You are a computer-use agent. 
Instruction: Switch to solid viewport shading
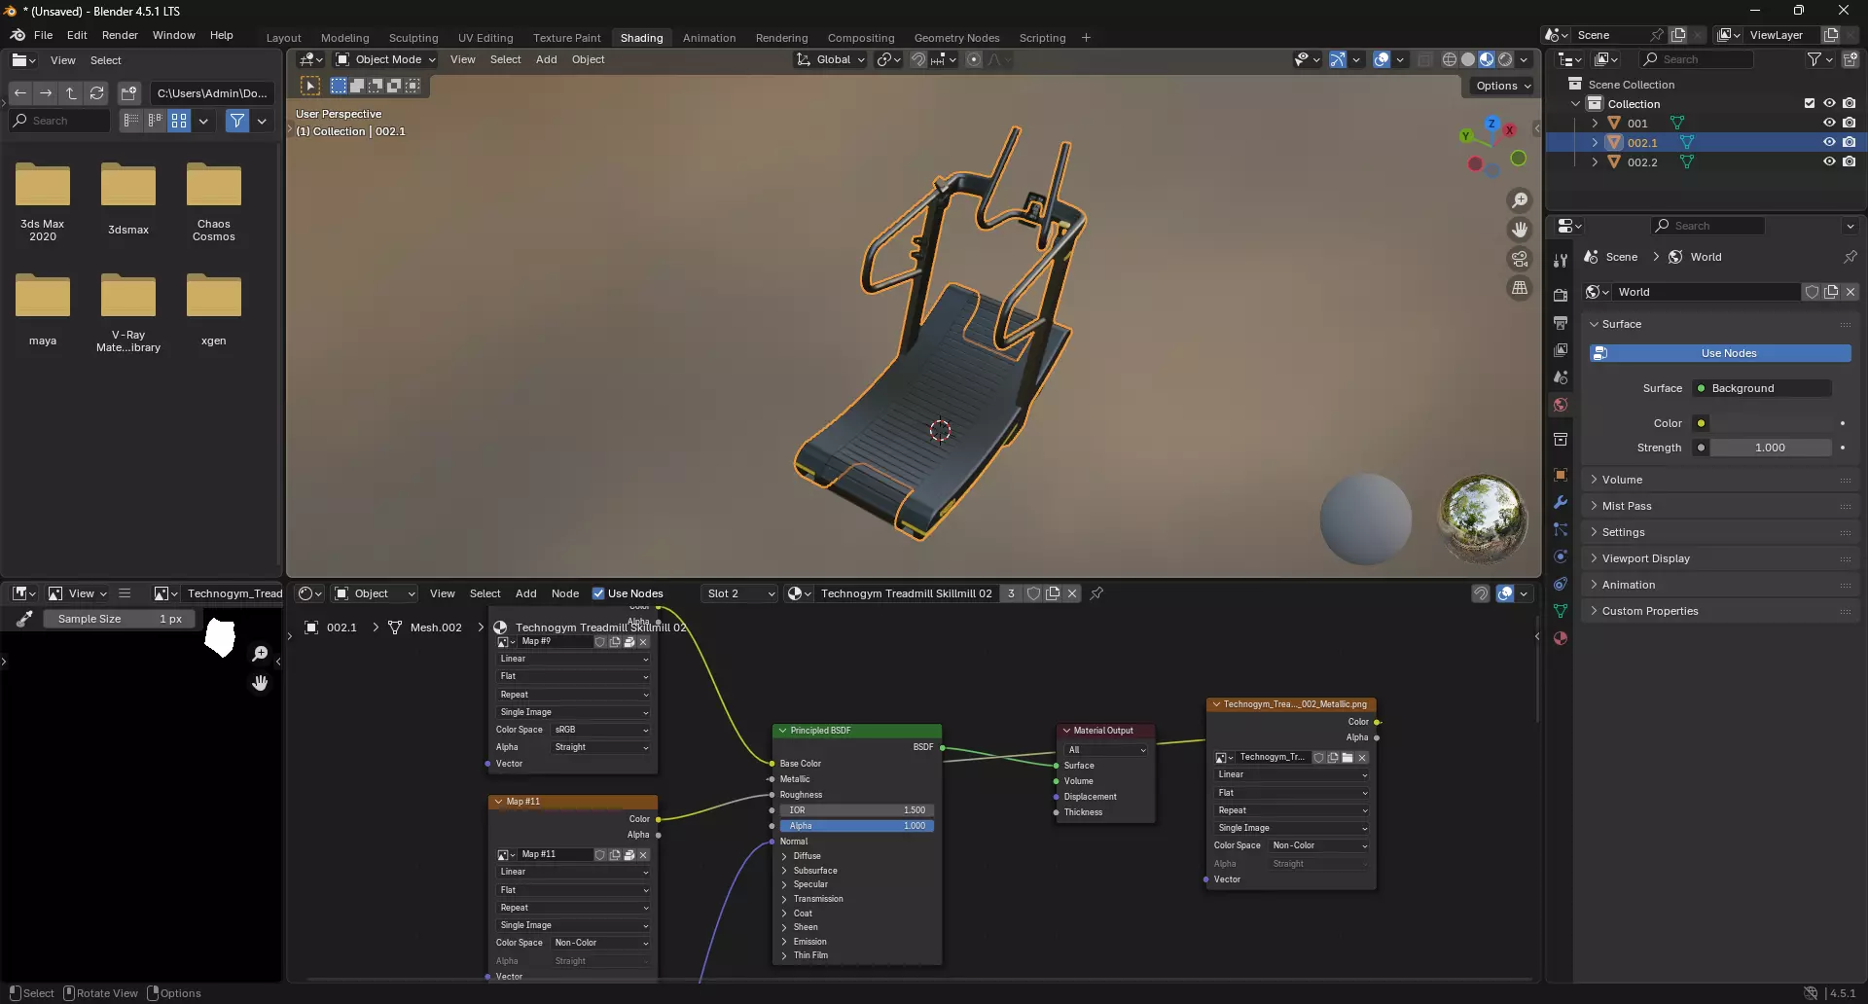[1468, 59]
